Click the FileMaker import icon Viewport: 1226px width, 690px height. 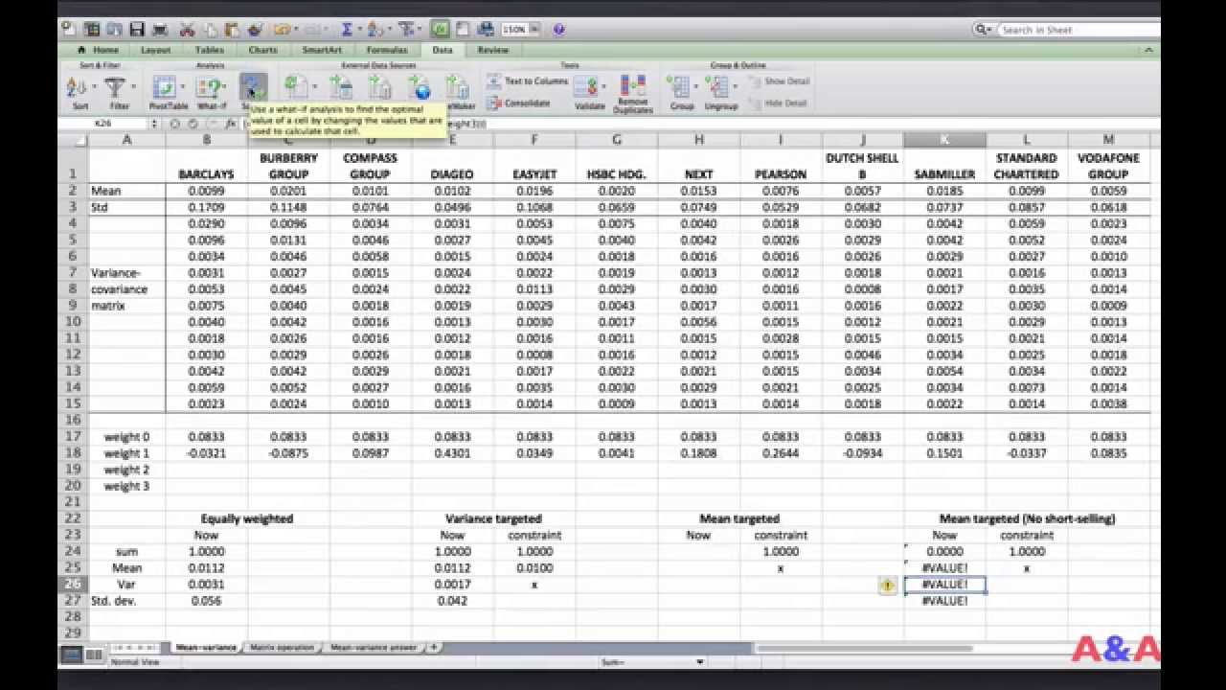pyautogui.click(x=458, y=88)
